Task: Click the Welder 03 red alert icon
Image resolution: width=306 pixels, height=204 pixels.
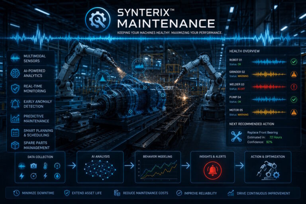Action: click(x=294, y=87)
